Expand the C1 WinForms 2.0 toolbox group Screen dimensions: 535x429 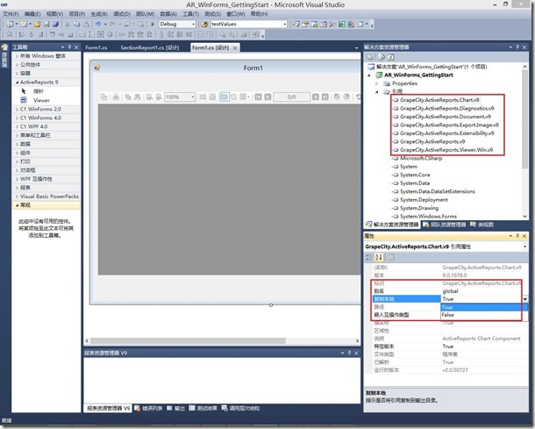tap(17, 109)
